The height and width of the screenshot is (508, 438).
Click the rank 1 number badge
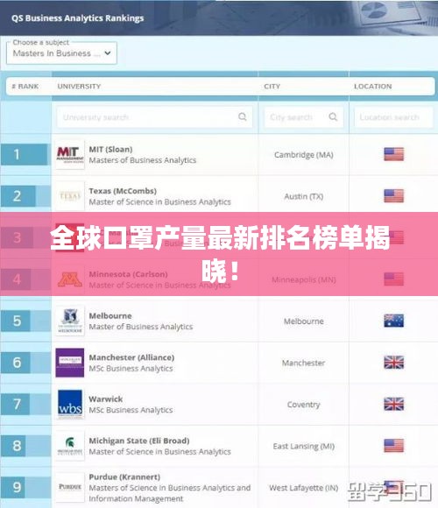tap(25, 154)
